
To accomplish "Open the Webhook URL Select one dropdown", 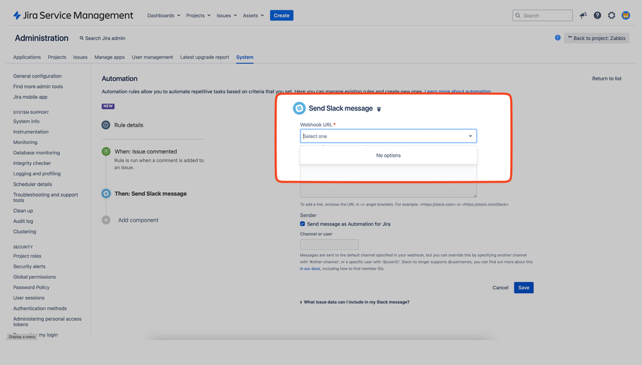I will click(x=388, y=136).
